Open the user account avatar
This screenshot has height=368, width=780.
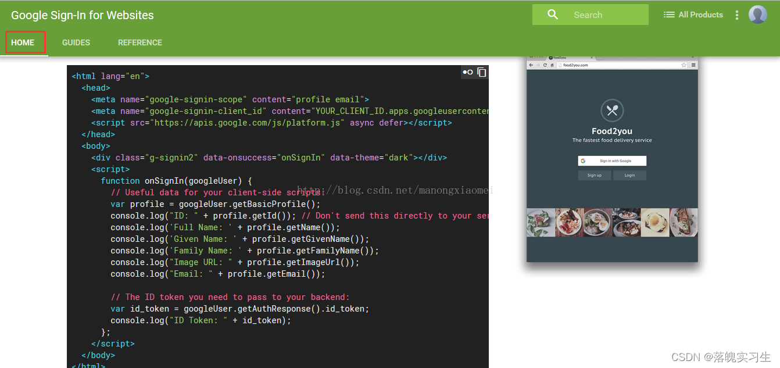758,15
